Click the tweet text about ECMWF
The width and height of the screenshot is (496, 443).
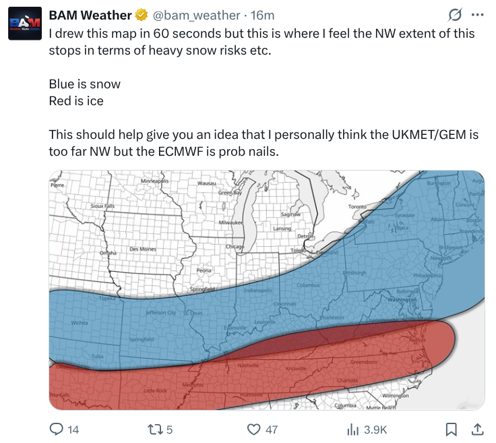(263, 143)
